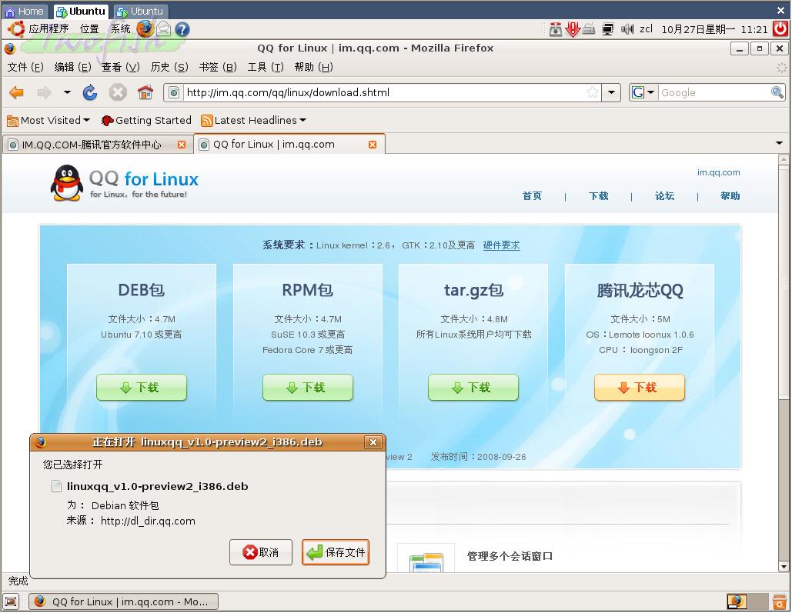Click the red update arrow tray icon

coord(573,29)
